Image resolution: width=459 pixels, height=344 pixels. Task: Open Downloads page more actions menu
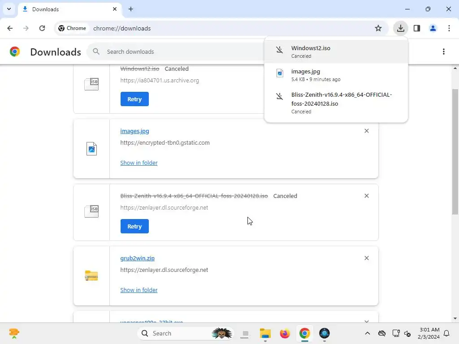click(x=444, y=52)
